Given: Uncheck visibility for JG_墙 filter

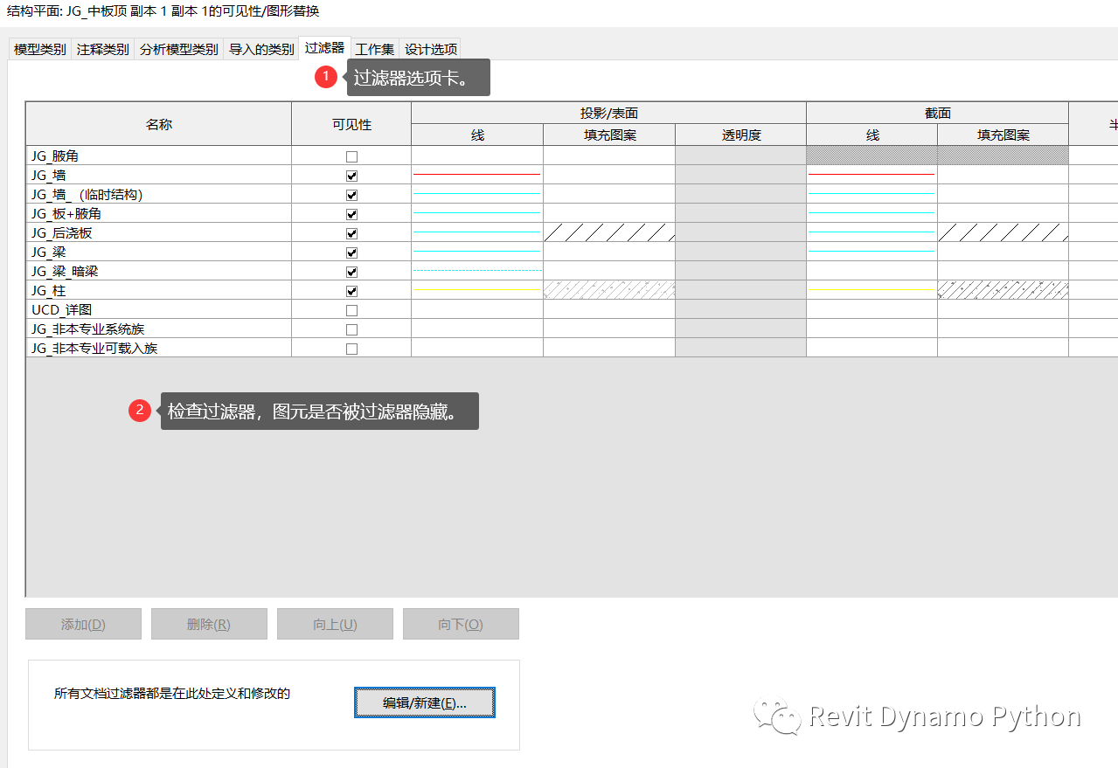Looking at the screenshot, I should pyautogui.click(x=351, y=176).
